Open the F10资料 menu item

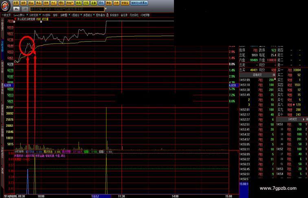point(46,15)
